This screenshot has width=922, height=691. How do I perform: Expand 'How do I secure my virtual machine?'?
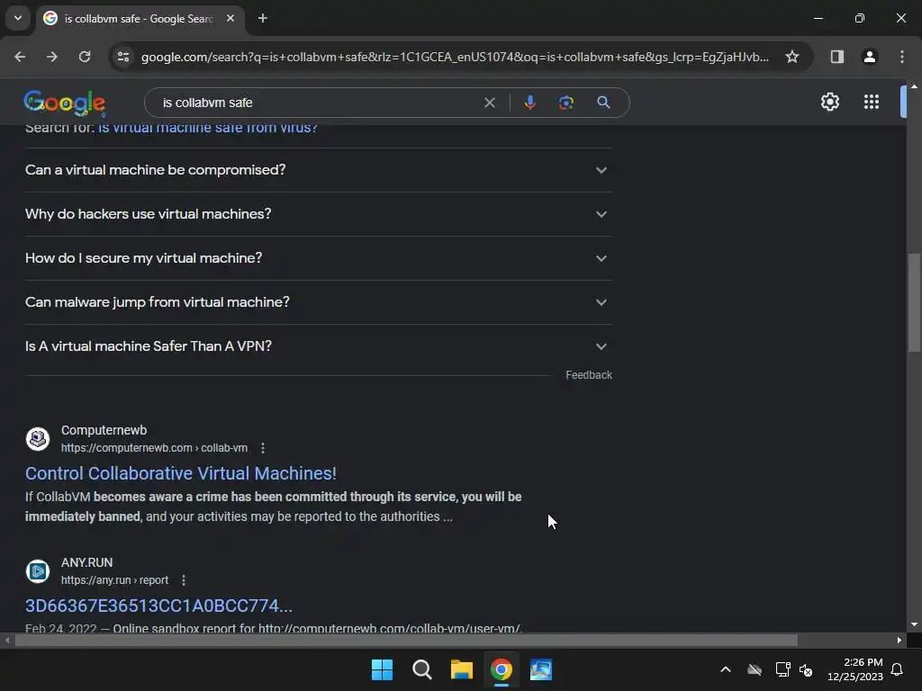(x=318, y=258)
